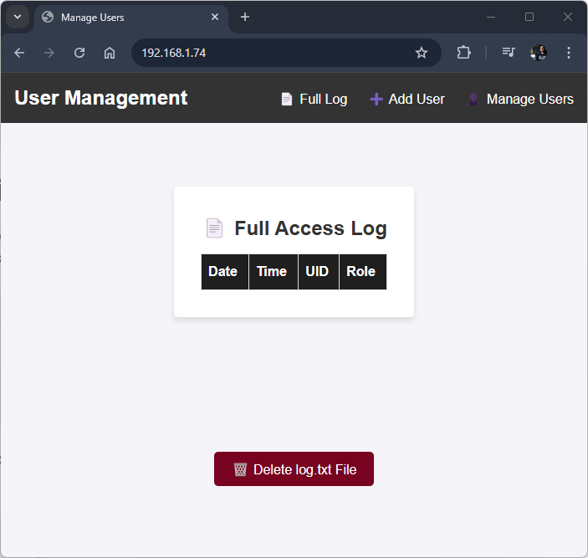The height and width of the screenshot is (558, 588).
Task: Close the Manage Users tab
Action: point(215,17)
